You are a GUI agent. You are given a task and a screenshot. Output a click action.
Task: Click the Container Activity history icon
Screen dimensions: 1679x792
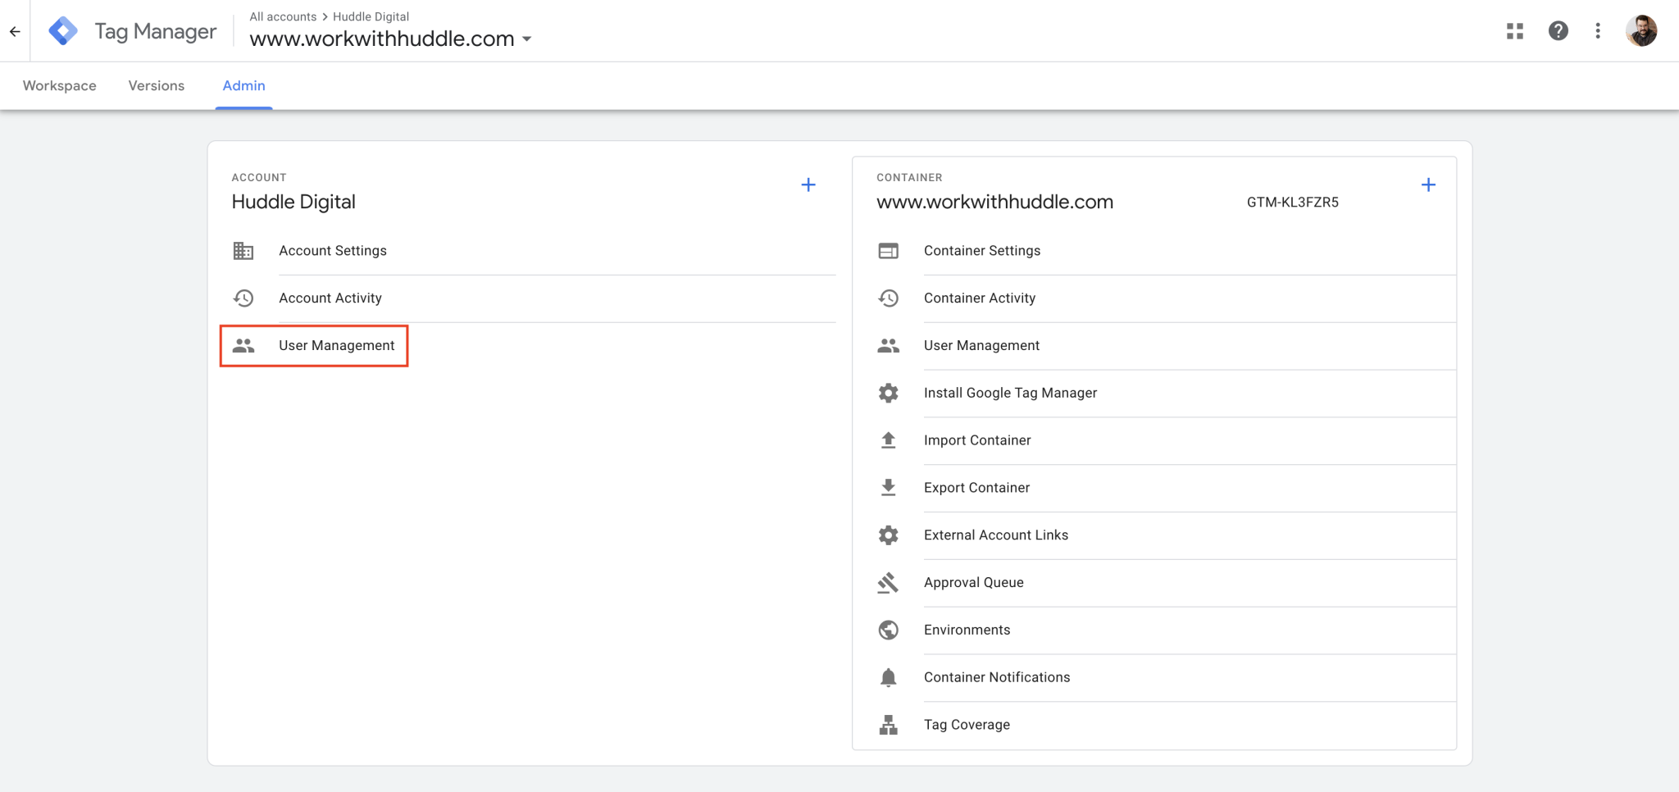click(889, 298)
